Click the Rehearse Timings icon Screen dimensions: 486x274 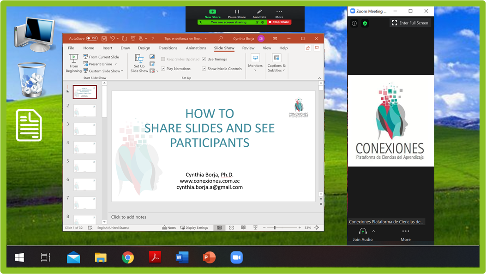(152, 64)
